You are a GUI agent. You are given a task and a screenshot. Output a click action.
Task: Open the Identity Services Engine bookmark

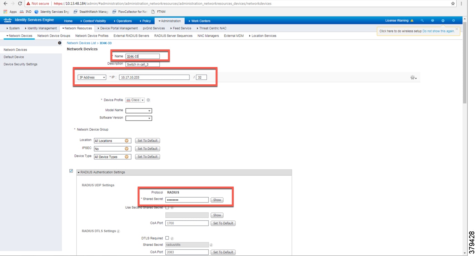(52, 11)
